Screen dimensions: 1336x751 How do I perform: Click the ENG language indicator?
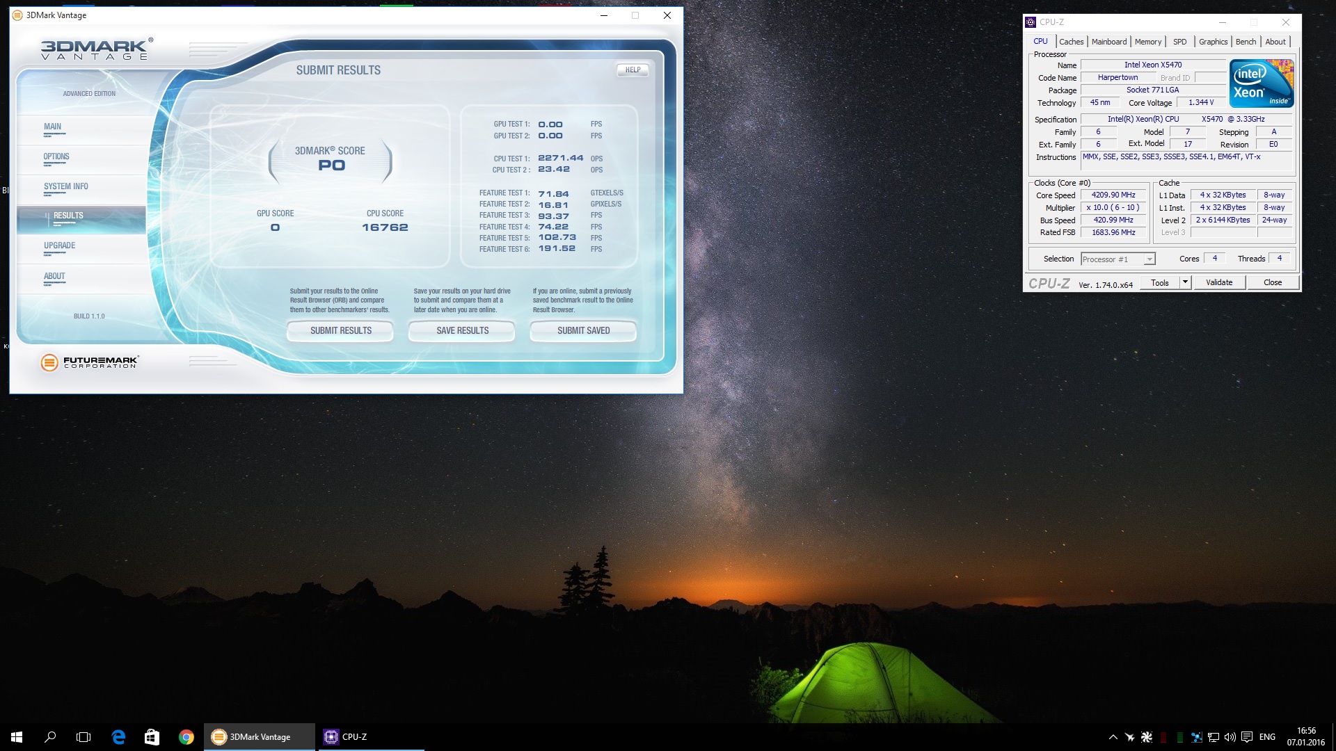[1267, 736]
